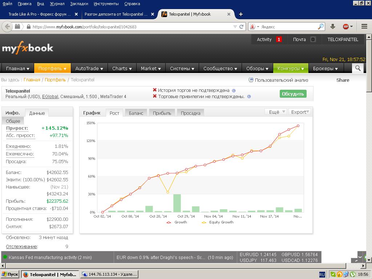Select the Общее sub-tab

(13, 121)
